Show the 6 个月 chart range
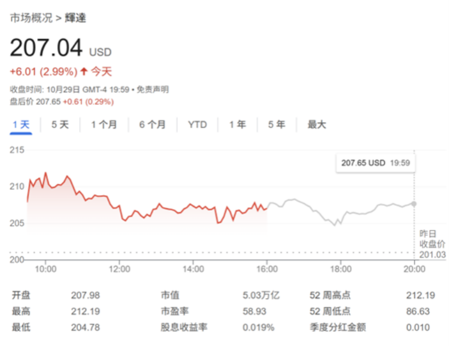449x346 pixels. pyautogui.click(x=153, y=125)
